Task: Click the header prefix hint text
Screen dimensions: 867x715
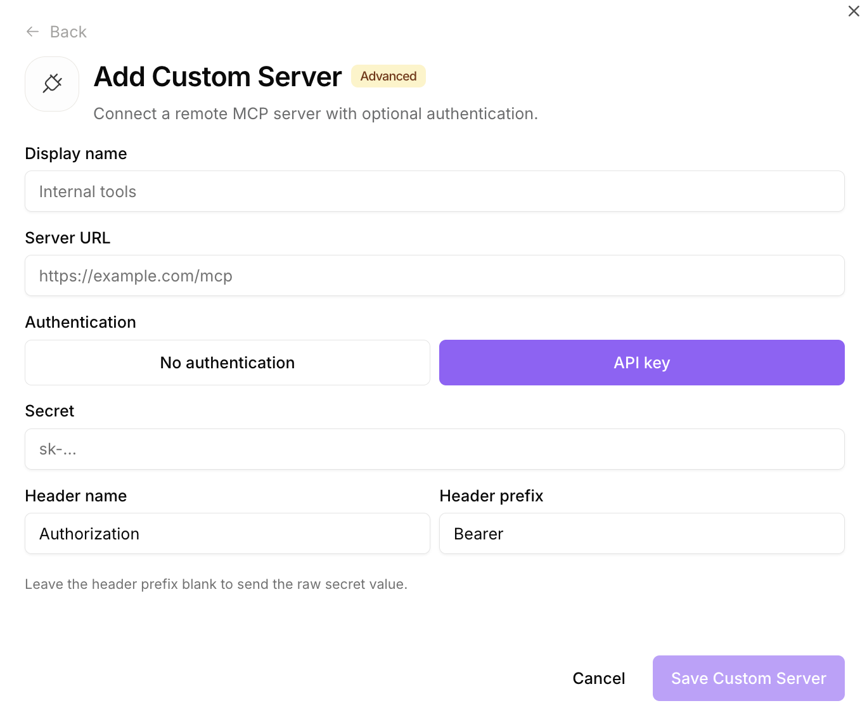Action: pos(216,584)
